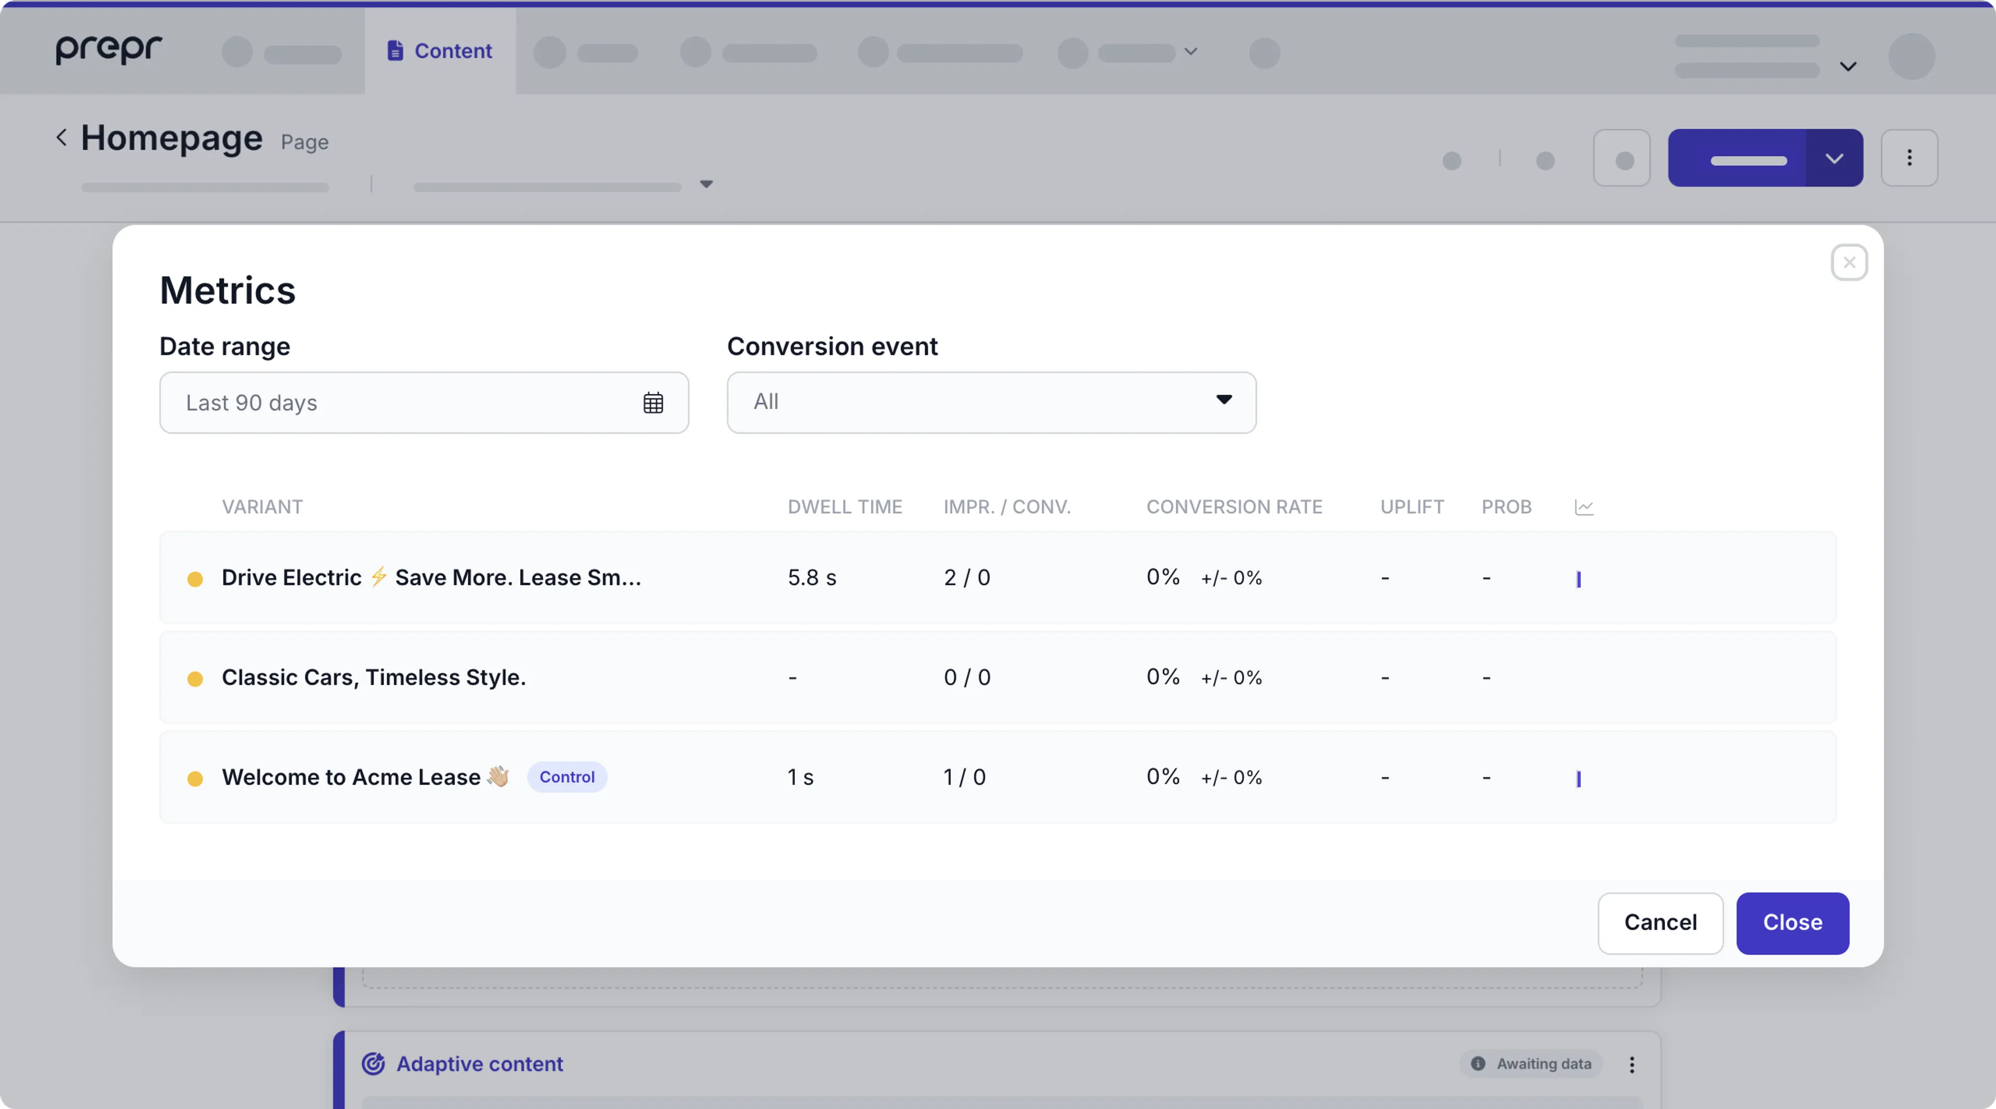This screenshot has width=1996, height=1109.
Task: Click the yellow status dot beside Classic Cars variant
Action: click(195, 678)
